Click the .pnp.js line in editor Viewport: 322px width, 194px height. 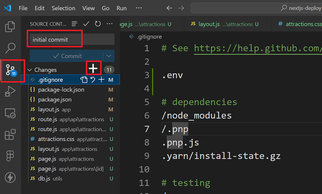tap(180, 142)
